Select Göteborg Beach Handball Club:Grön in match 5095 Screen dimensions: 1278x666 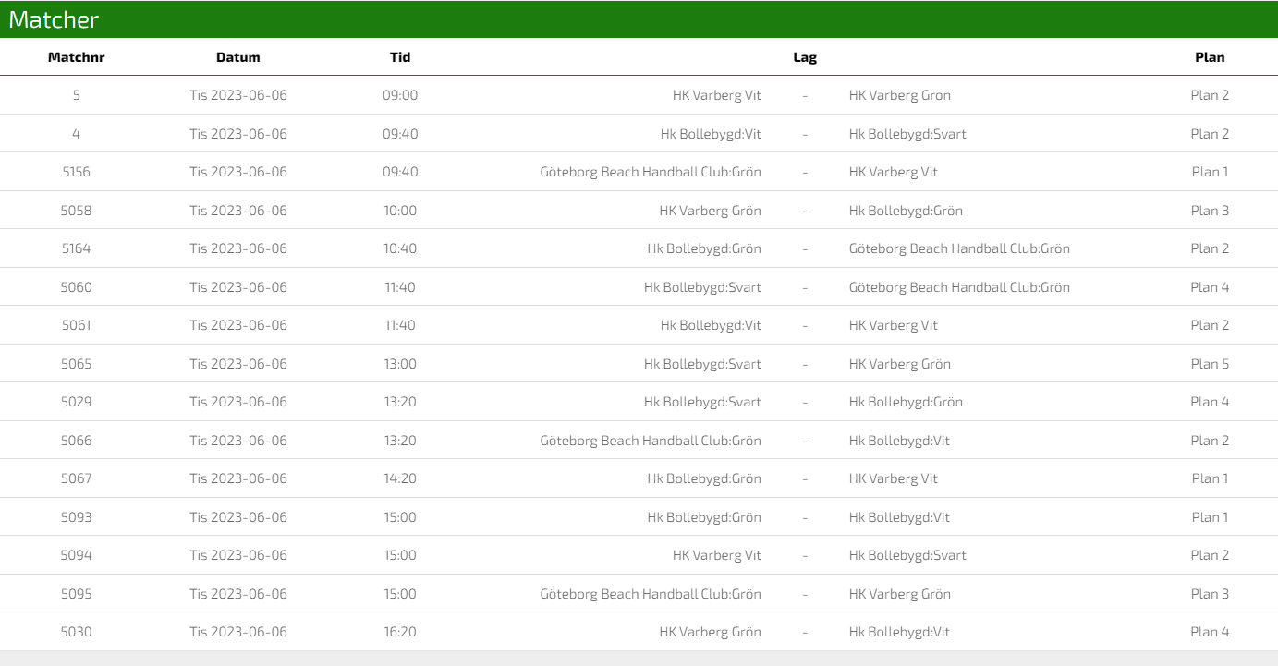point(651,594)
